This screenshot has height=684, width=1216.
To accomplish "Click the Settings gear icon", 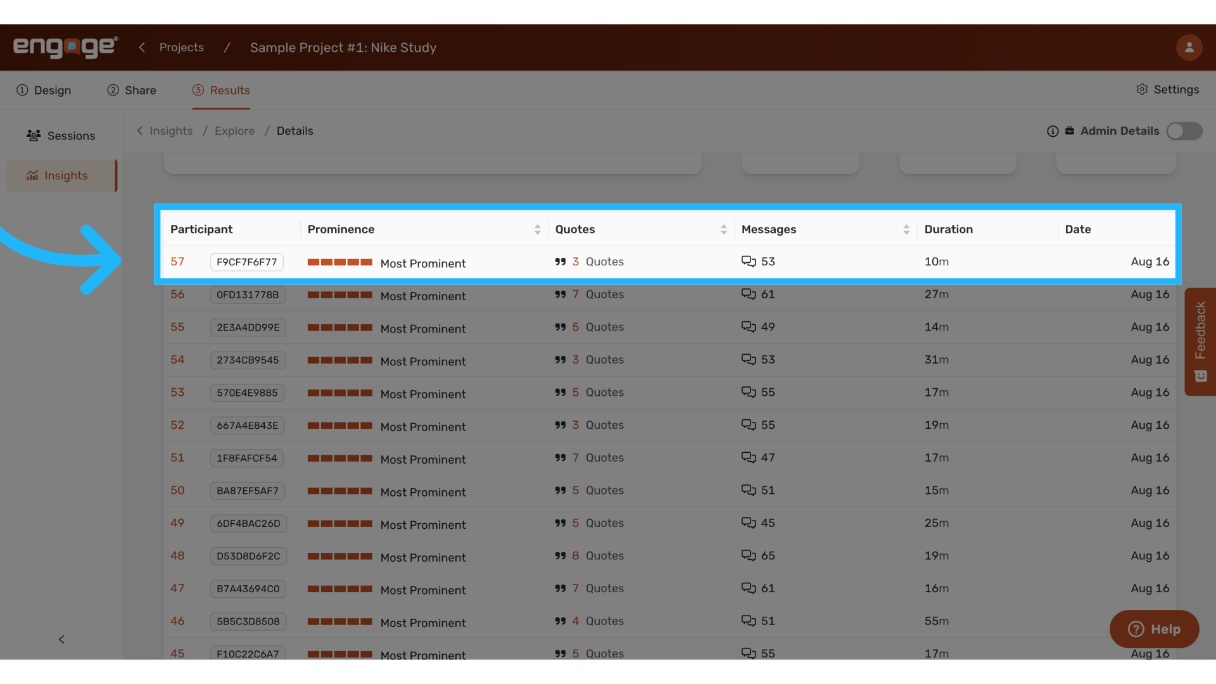I will (1142, 89).
